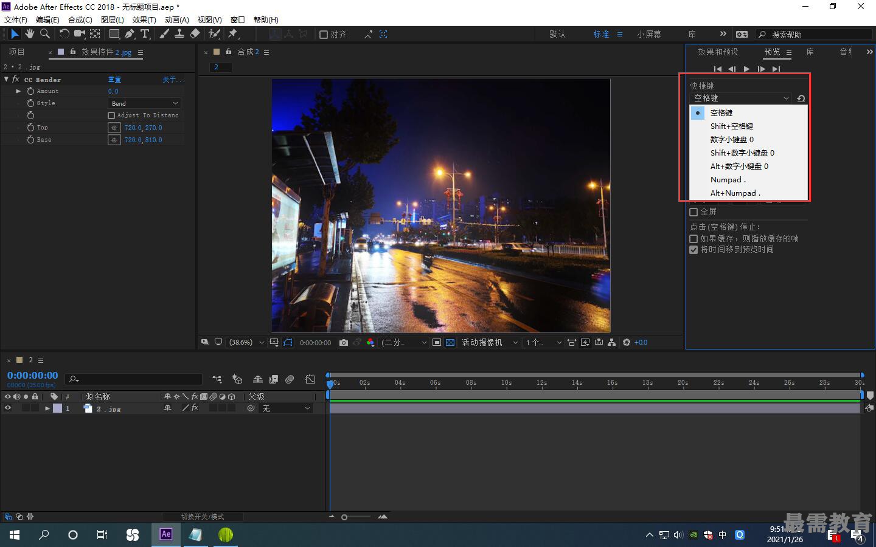This screenshot has height=547, width=876.
Task: Collapse the CC Bender effect
Action: pyautogui.click(x=6, y=80)
